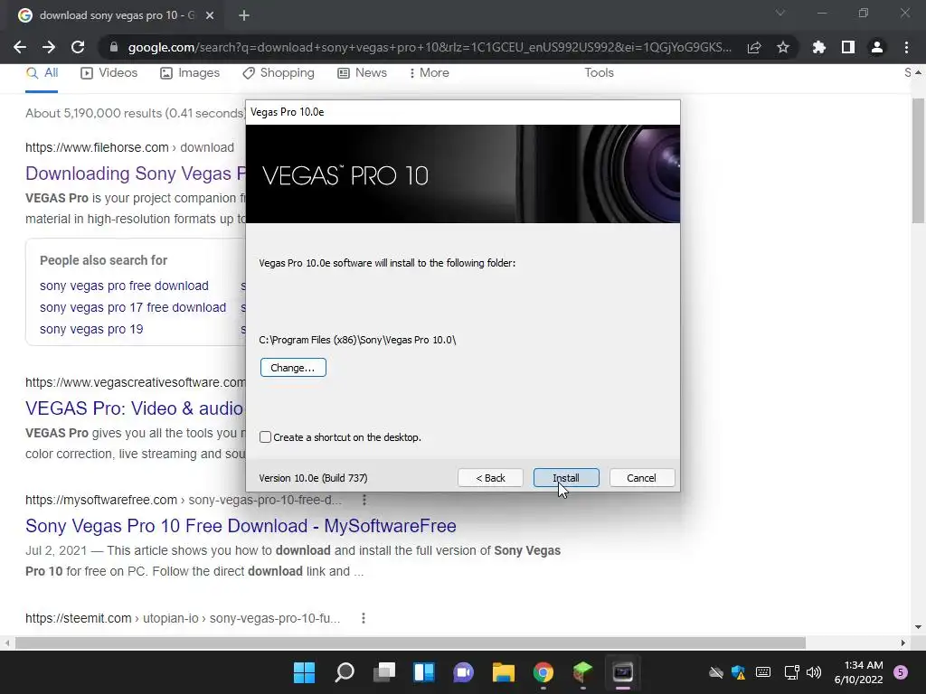Image resolution: width=926 pixels, height=694 pixels.
Task: Open Minecraft block icon on taskbar
Action: pyautogui.click(x=583, y=672)
